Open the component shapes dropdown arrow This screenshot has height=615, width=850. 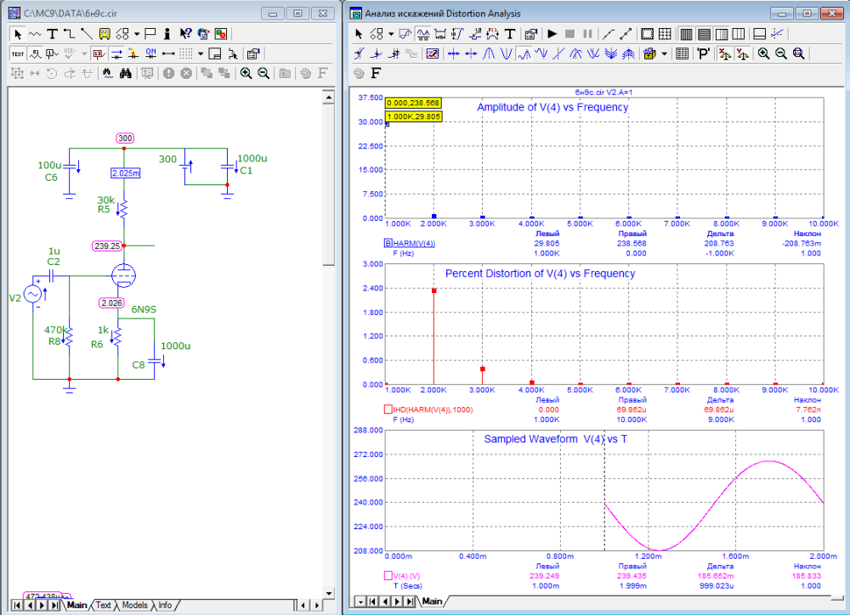pos(136,34)
